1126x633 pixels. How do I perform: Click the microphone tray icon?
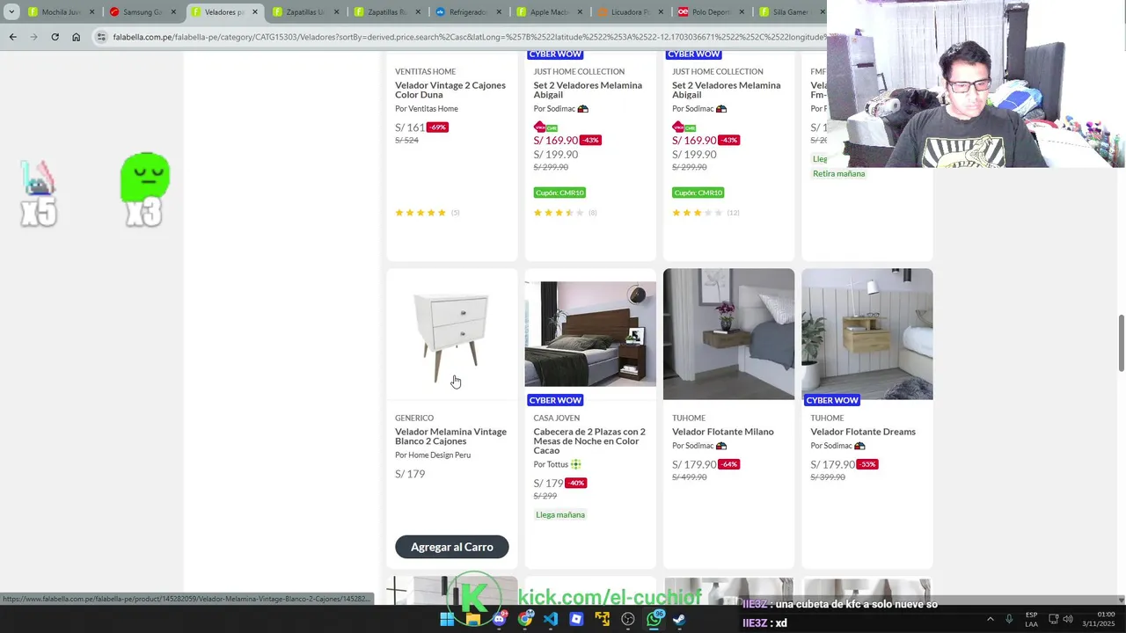point(1009,619)
